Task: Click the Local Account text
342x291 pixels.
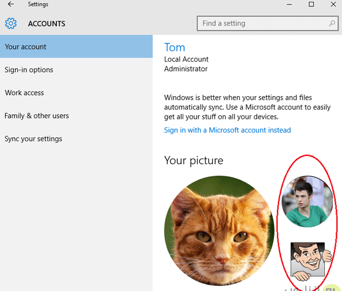Action: (x=186, y=59)
